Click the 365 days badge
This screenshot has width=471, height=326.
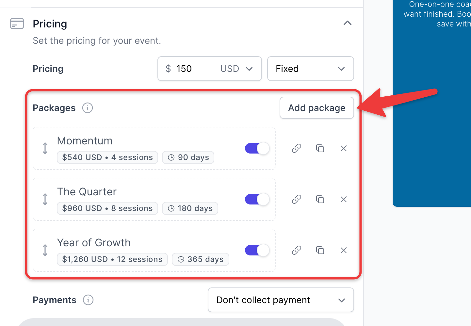tap(201, 259)
